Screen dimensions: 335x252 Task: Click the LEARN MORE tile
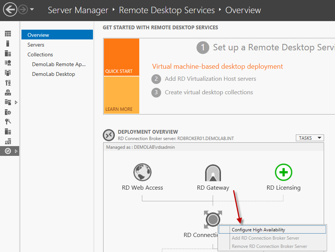(x=121, y=95)
